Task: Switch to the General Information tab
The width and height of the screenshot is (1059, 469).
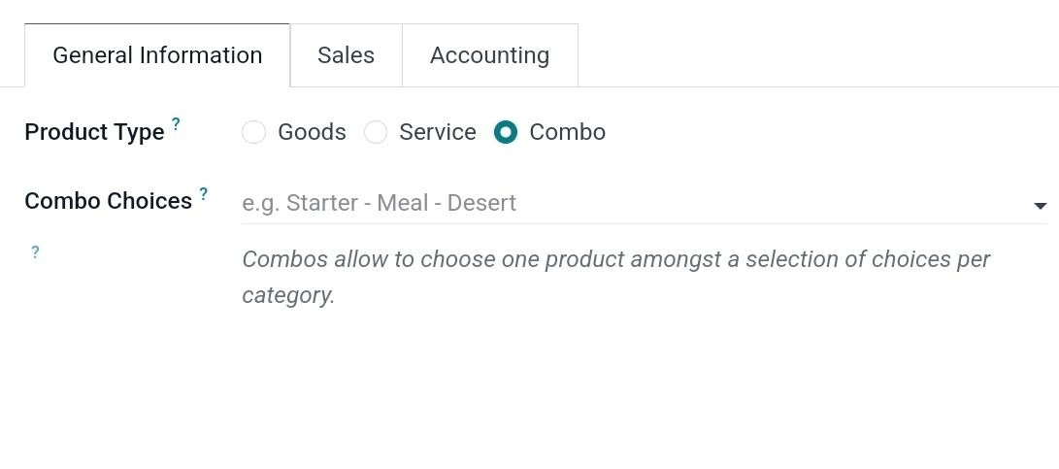Action: (x=157, y=55)
